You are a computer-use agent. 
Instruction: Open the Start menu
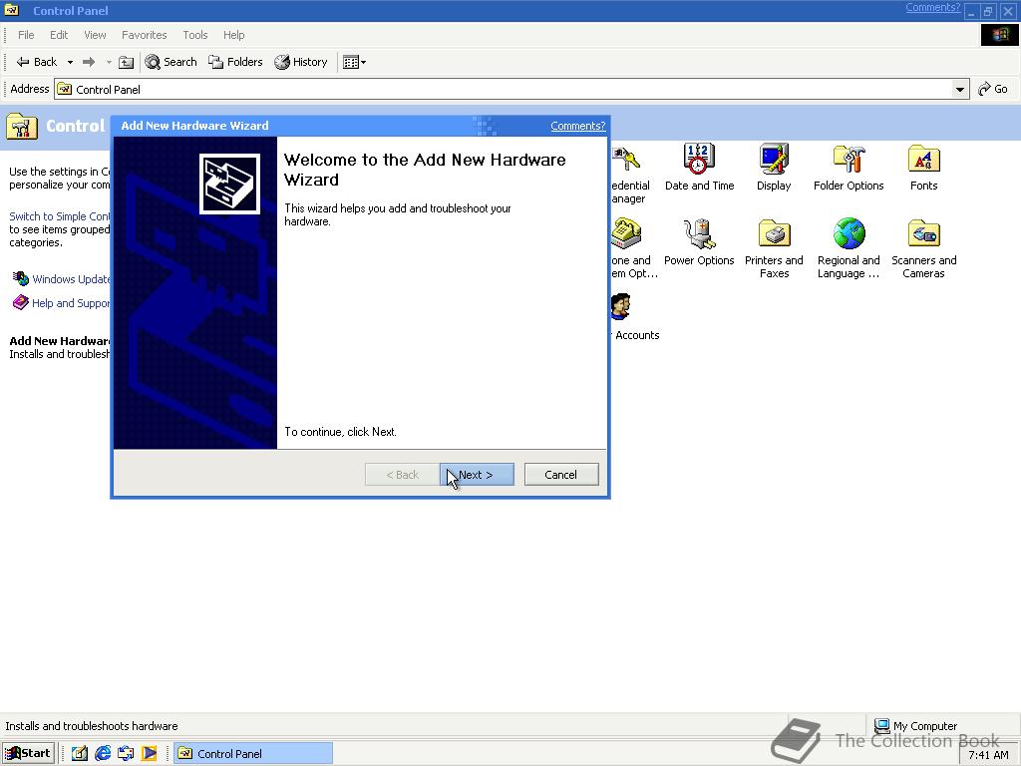click(x=28, y=753)
